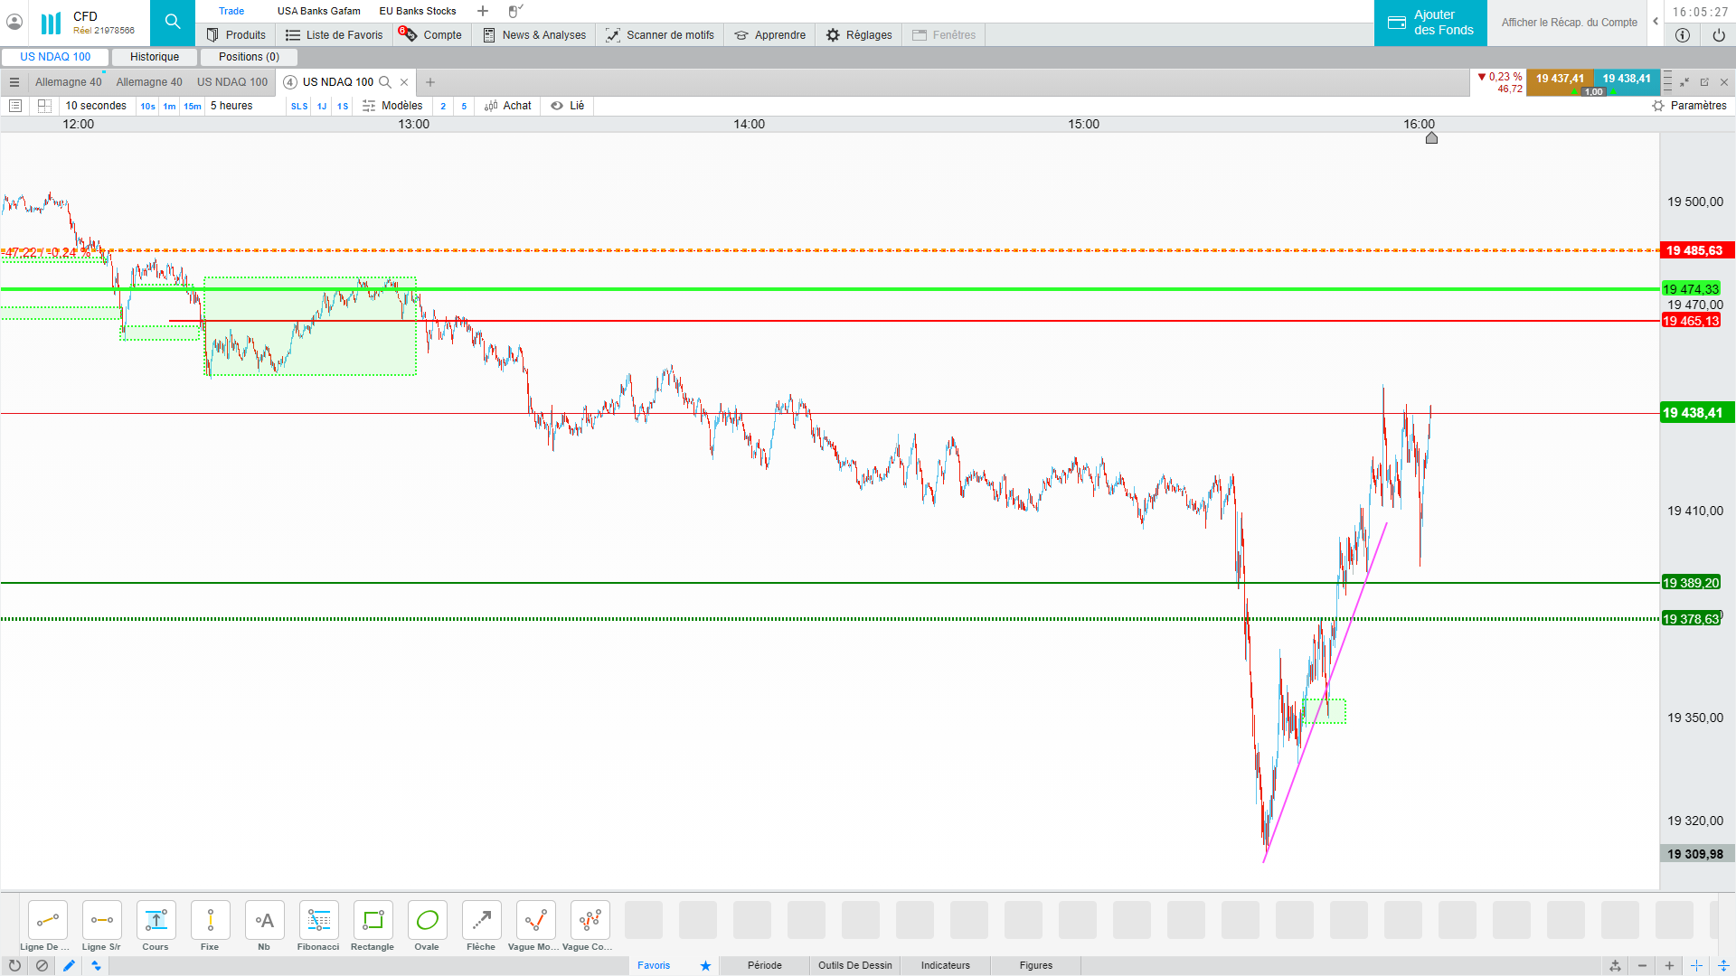The height and width of the screenshot is (976, 1736).
Task: Select the Fibonacci drawing tool
Action: click(x=318, y=921)
